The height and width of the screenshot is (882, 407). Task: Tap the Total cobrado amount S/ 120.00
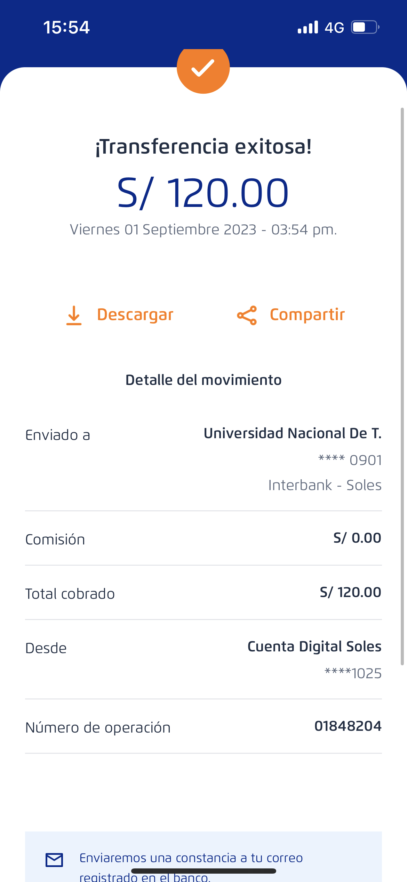pos(350,592)
